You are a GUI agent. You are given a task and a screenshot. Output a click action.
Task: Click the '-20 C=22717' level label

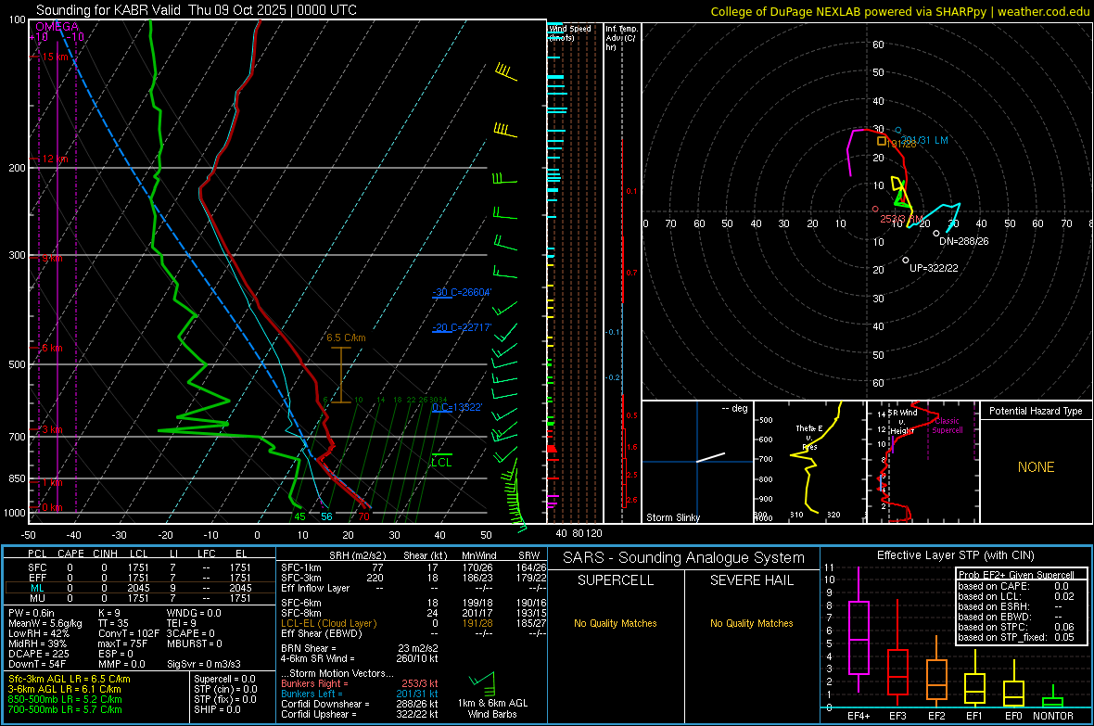[461, 326]
